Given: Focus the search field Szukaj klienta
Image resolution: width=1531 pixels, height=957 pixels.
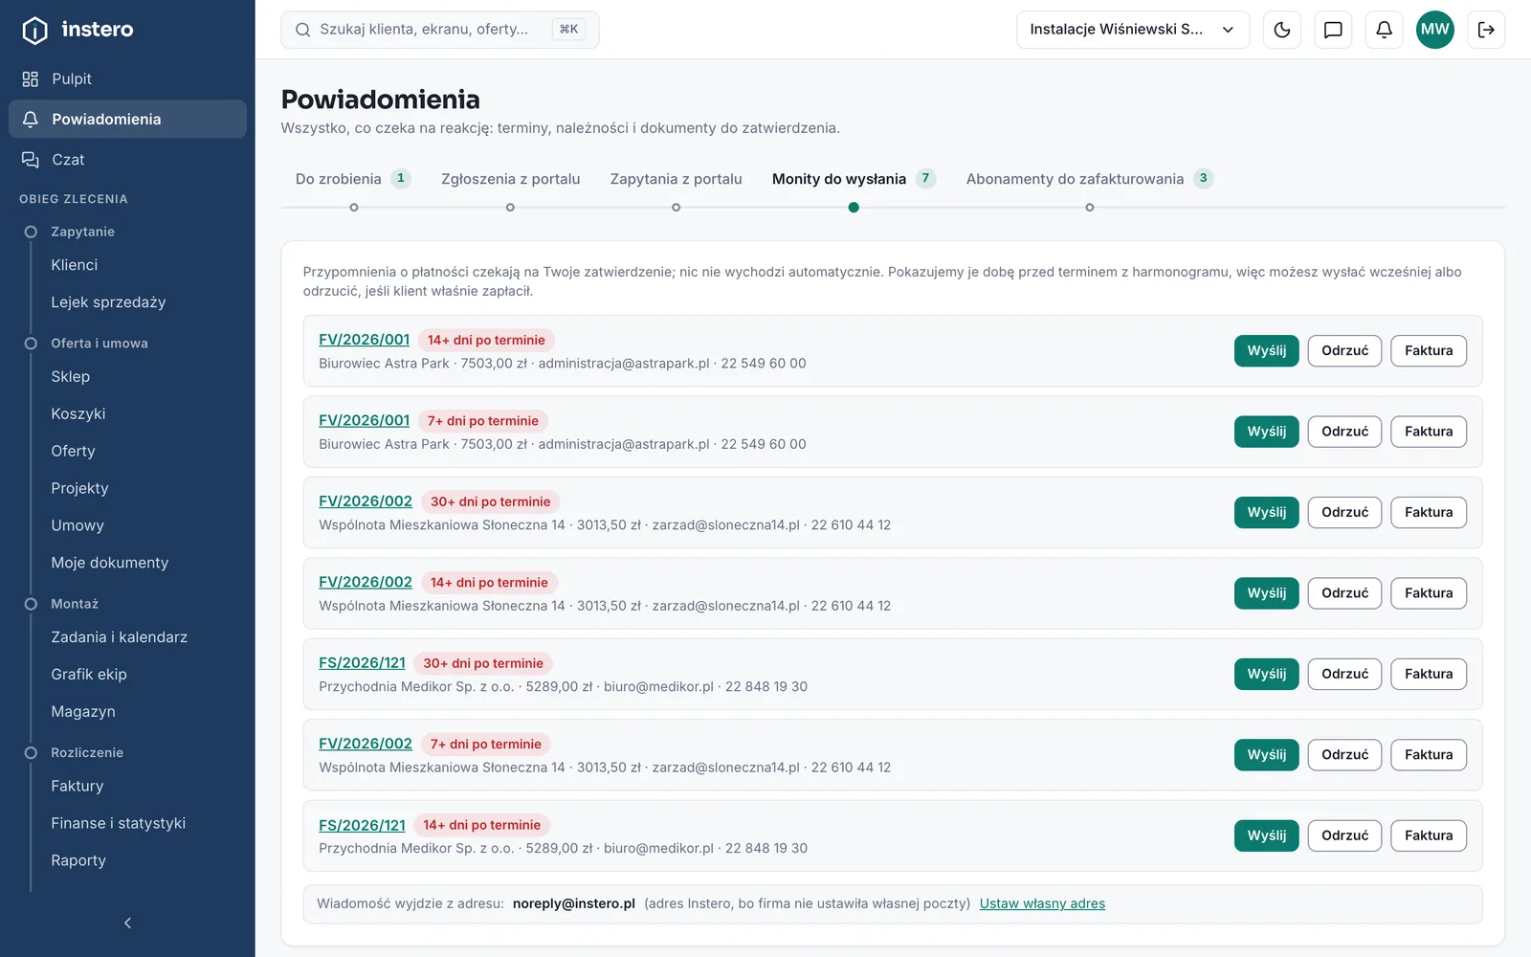Looking at the screenshot, I should tap(440, 30).
